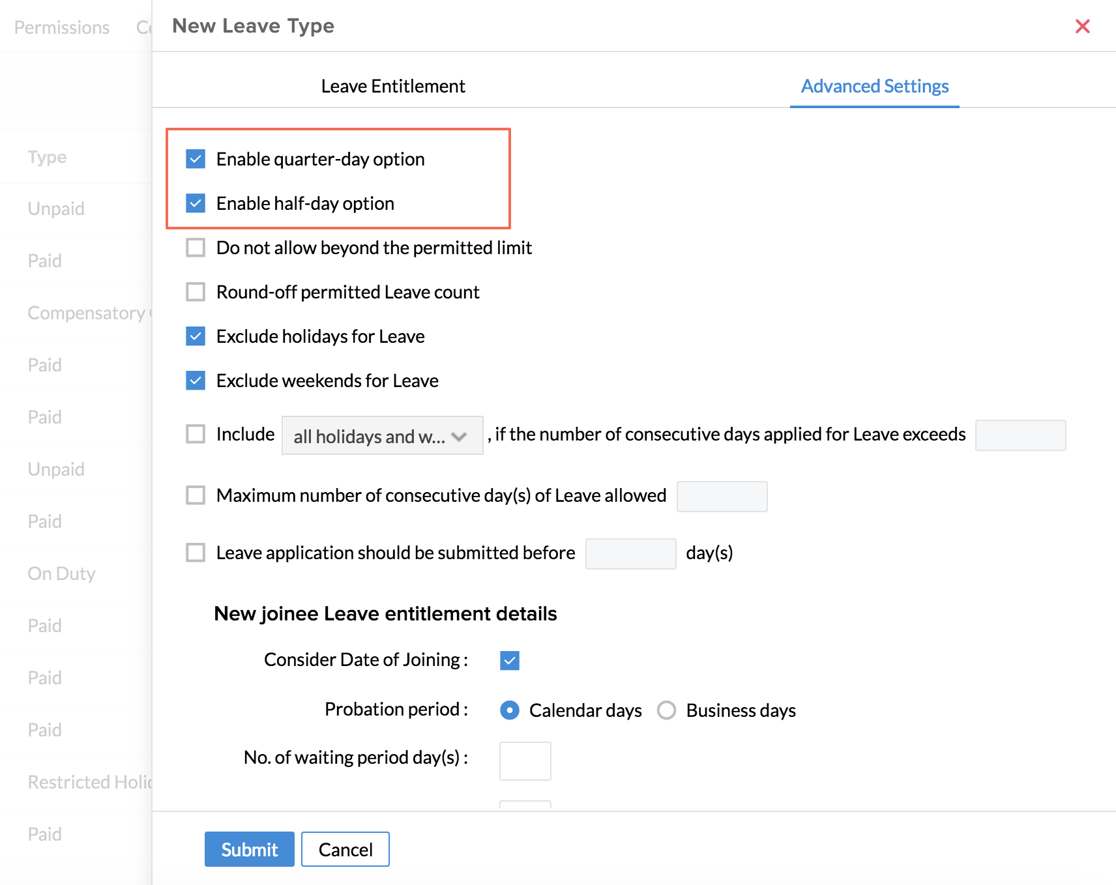1116x885 pixels.
Task: Check Leave application should be submitted before
Action: (196, 553)
